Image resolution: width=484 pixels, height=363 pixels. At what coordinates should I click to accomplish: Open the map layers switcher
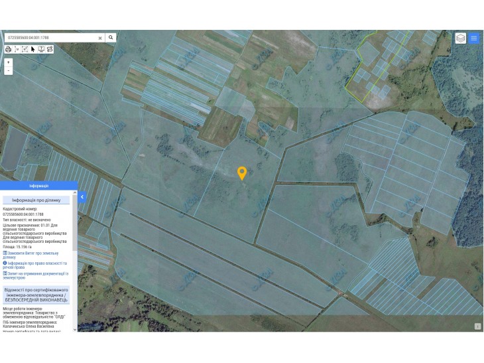[x=461, y=38]
